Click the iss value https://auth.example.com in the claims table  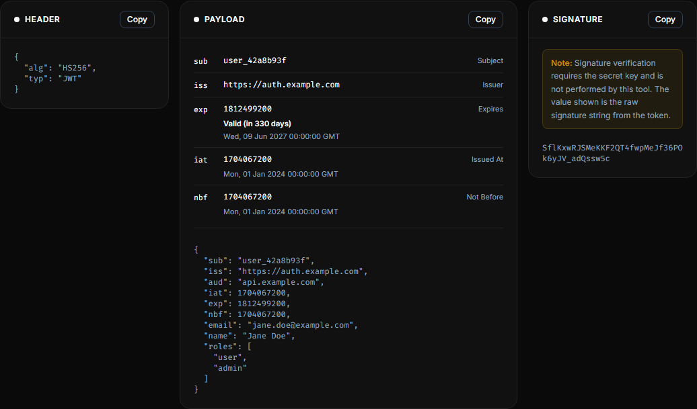281,85
